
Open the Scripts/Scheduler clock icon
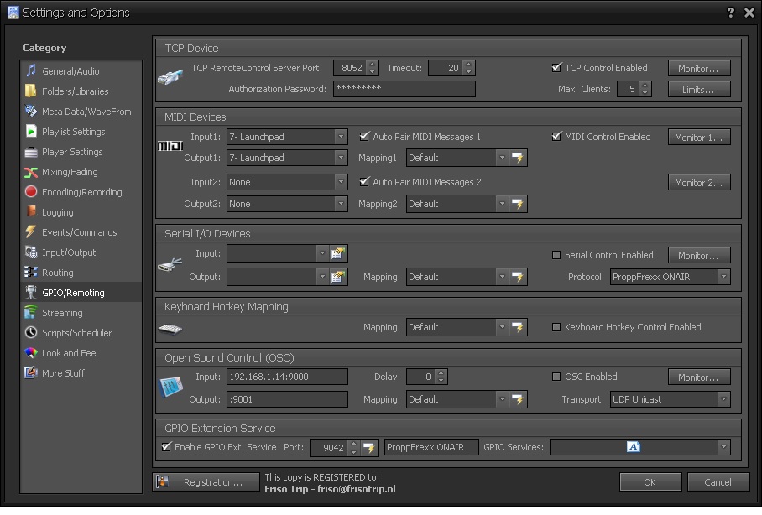(x=30, y=333)
